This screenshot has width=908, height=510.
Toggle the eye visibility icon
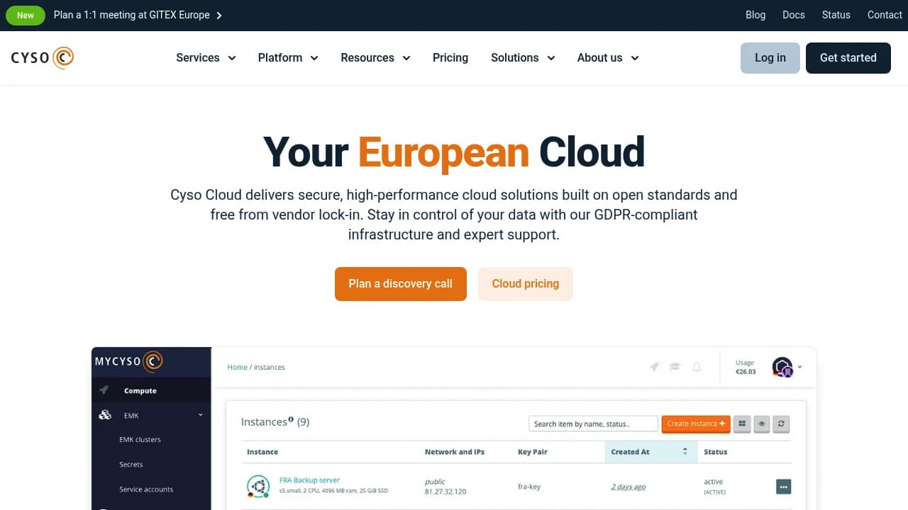(x=761, y=424)
